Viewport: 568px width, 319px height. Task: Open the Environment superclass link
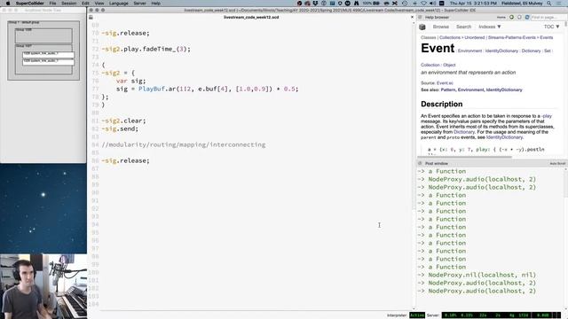(469, 51)
